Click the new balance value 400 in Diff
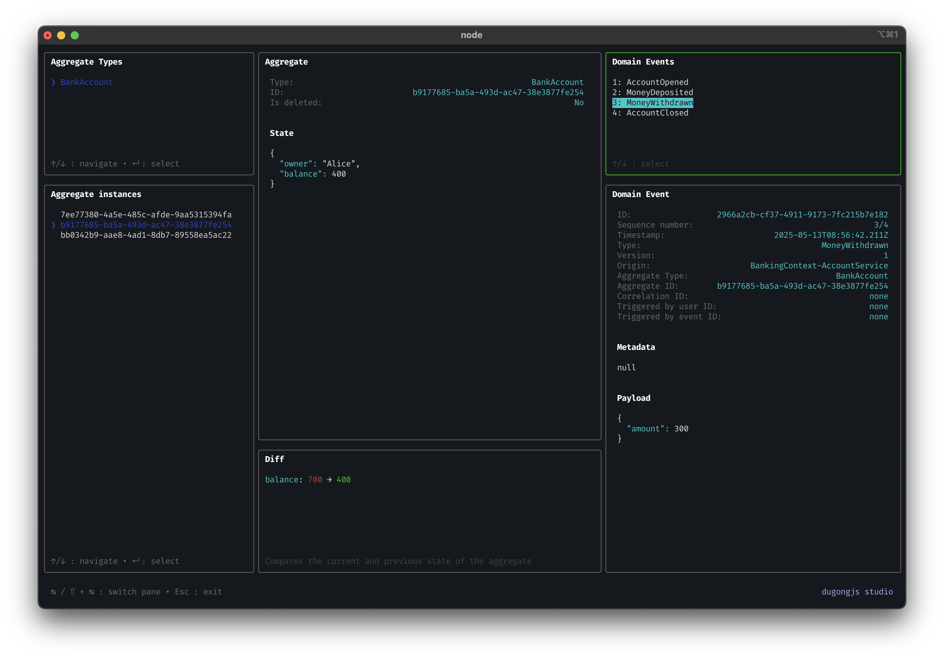This screenshot has height=659, width=944. 343,480
